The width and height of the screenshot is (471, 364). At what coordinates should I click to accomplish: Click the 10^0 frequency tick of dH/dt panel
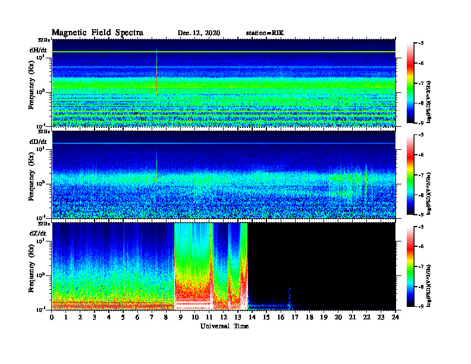pos(40,92)
